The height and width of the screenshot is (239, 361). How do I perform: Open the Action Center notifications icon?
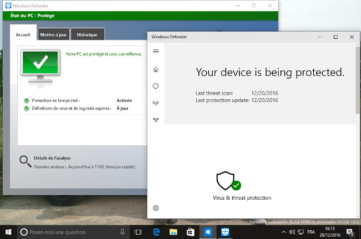350,232
